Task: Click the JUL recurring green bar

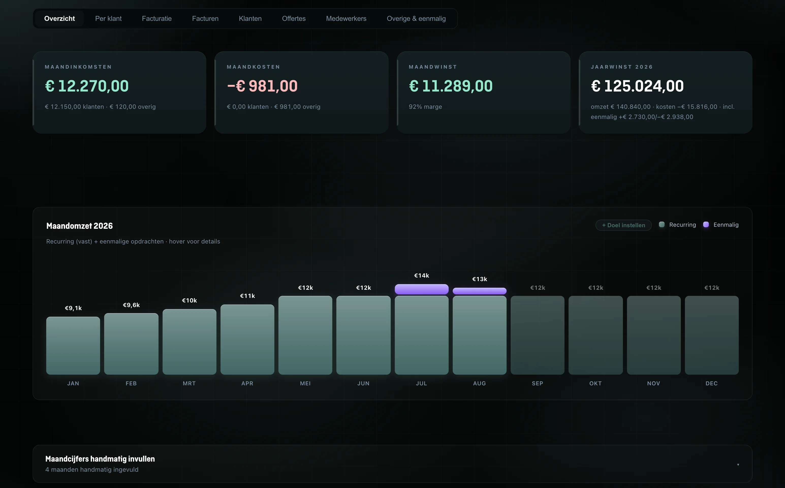Action: click(x=421, y=335)
